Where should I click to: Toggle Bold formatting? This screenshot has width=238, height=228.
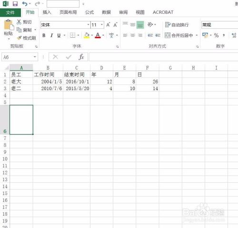(44, 35)
